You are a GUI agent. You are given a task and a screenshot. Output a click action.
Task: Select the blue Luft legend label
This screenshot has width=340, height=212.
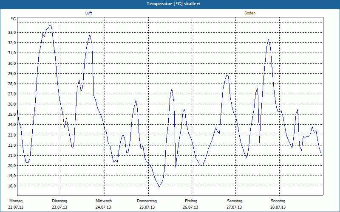pos(88,13)
